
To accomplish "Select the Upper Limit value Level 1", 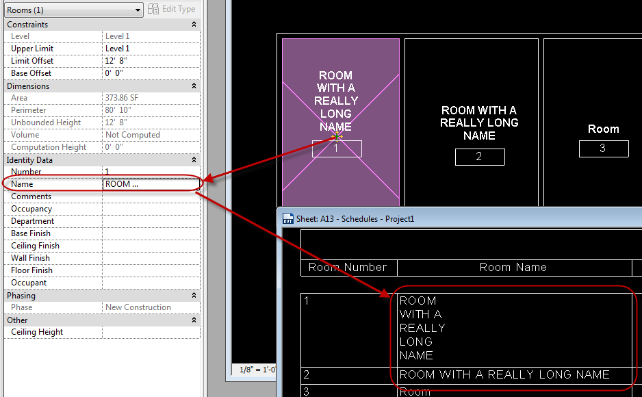I will point(151,48).
